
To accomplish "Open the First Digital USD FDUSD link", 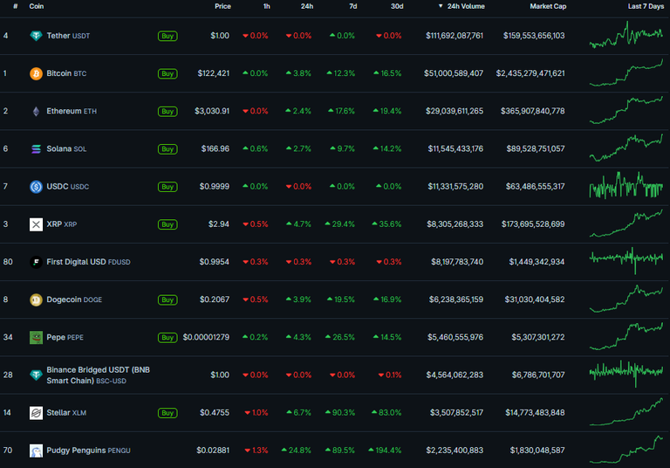I will [x=88, y=262].
